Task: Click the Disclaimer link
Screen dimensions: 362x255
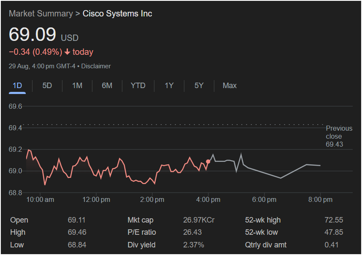Action: 96,66
